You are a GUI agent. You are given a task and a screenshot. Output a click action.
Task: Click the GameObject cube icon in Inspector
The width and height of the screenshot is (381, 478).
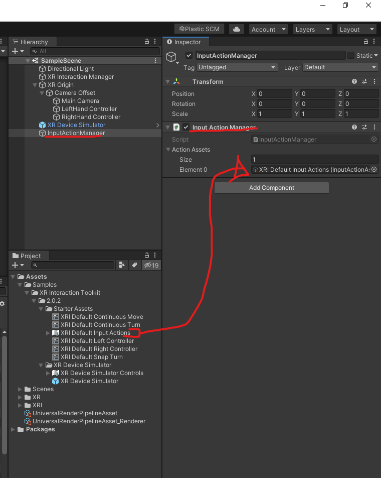(171, 57)
